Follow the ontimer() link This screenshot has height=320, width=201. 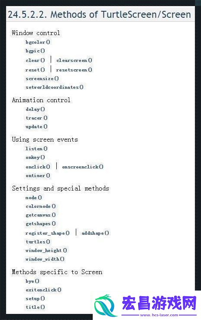pyautogui.click(x=38, y=176)
